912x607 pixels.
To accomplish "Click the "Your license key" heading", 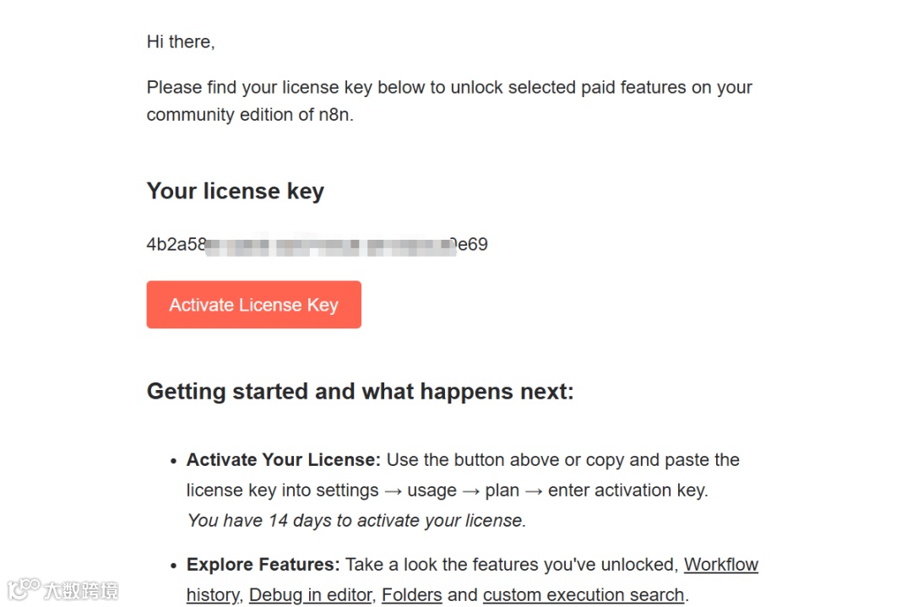I will (x=235, y=191).
